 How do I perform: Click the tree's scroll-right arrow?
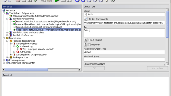(x=80, y=70)
